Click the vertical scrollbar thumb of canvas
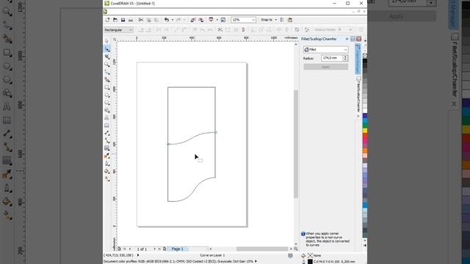Viewport: 470px width, 264px height. click(x=296, y=144)
